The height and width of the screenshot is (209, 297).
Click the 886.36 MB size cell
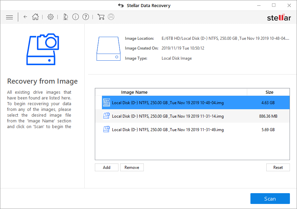(x=268, y=116)
